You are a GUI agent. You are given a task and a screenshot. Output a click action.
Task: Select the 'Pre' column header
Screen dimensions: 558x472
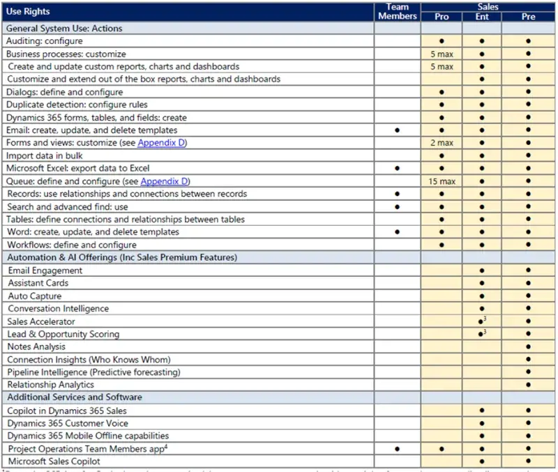pyautogui.click(x=528, y=17)
